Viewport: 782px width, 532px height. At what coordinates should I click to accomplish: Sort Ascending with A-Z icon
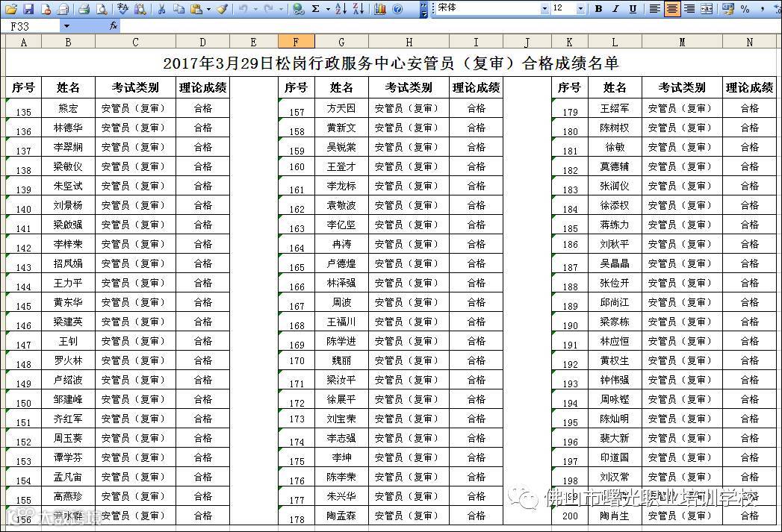(341, 8)
